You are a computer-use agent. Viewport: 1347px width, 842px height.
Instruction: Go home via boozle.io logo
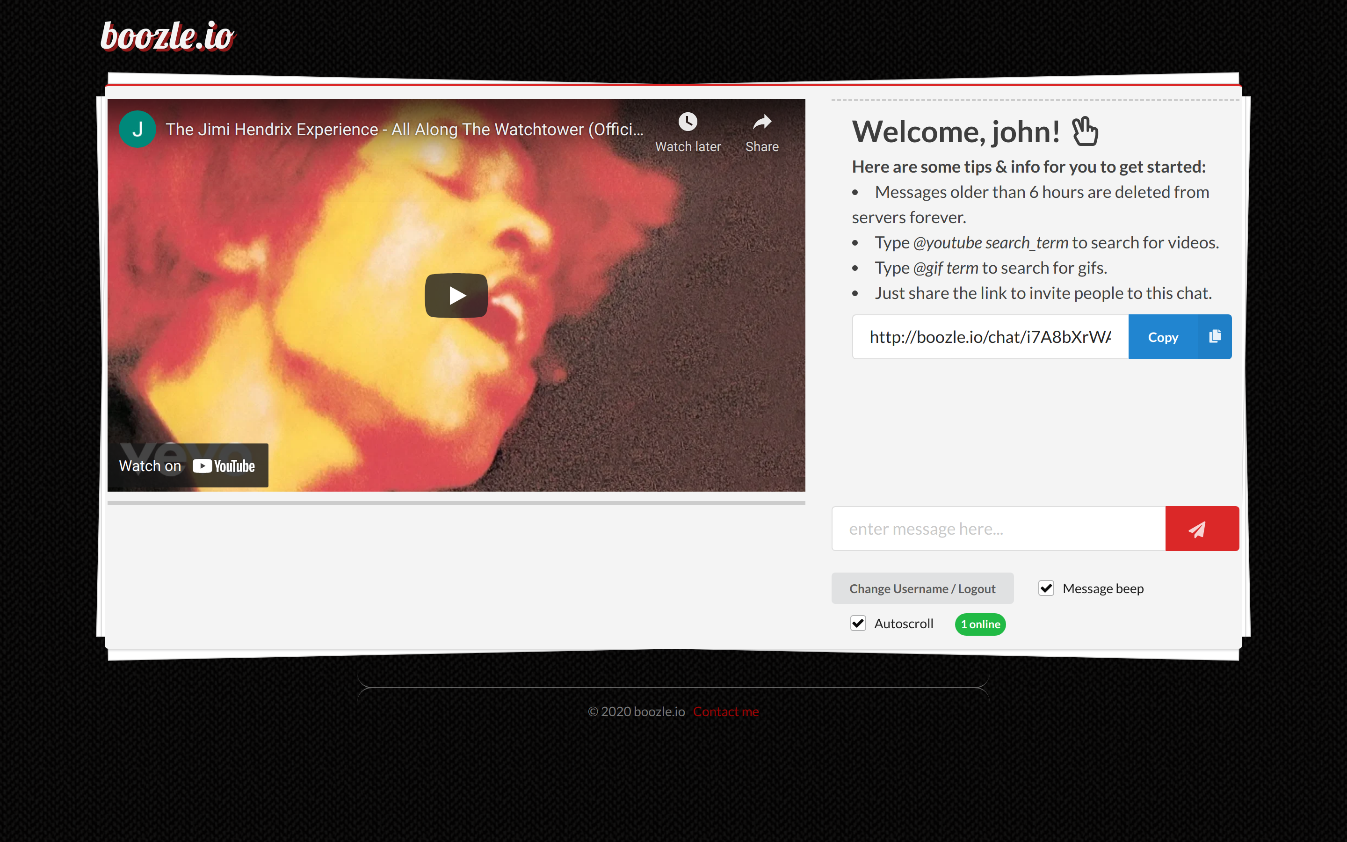coord(167,37)
